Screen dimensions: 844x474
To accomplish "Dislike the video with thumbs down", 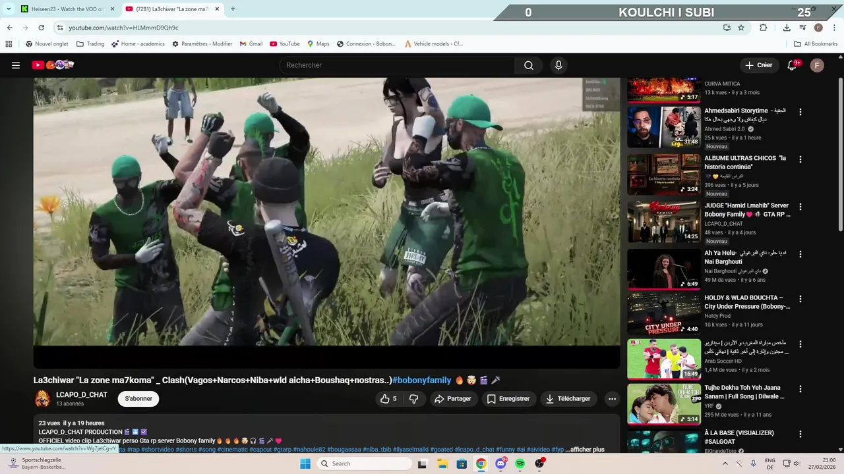I will 414,399.
